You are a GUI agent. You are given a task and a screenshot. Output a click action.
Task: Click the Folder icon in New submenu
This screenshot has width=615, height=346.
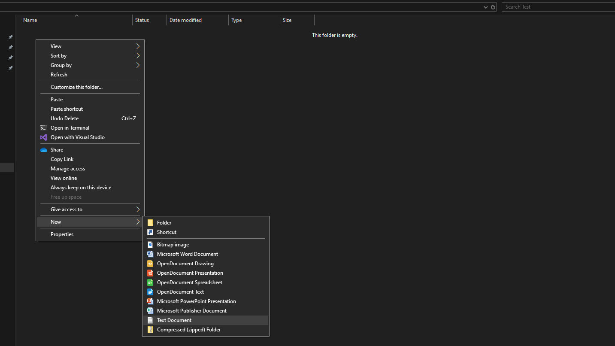(150, 223)
